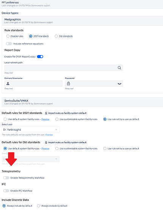The height and width of the screenshot is (210, 163).
Task: Open the Dr. Yarbroughs select user dropdown
Action: pos(31,129)
